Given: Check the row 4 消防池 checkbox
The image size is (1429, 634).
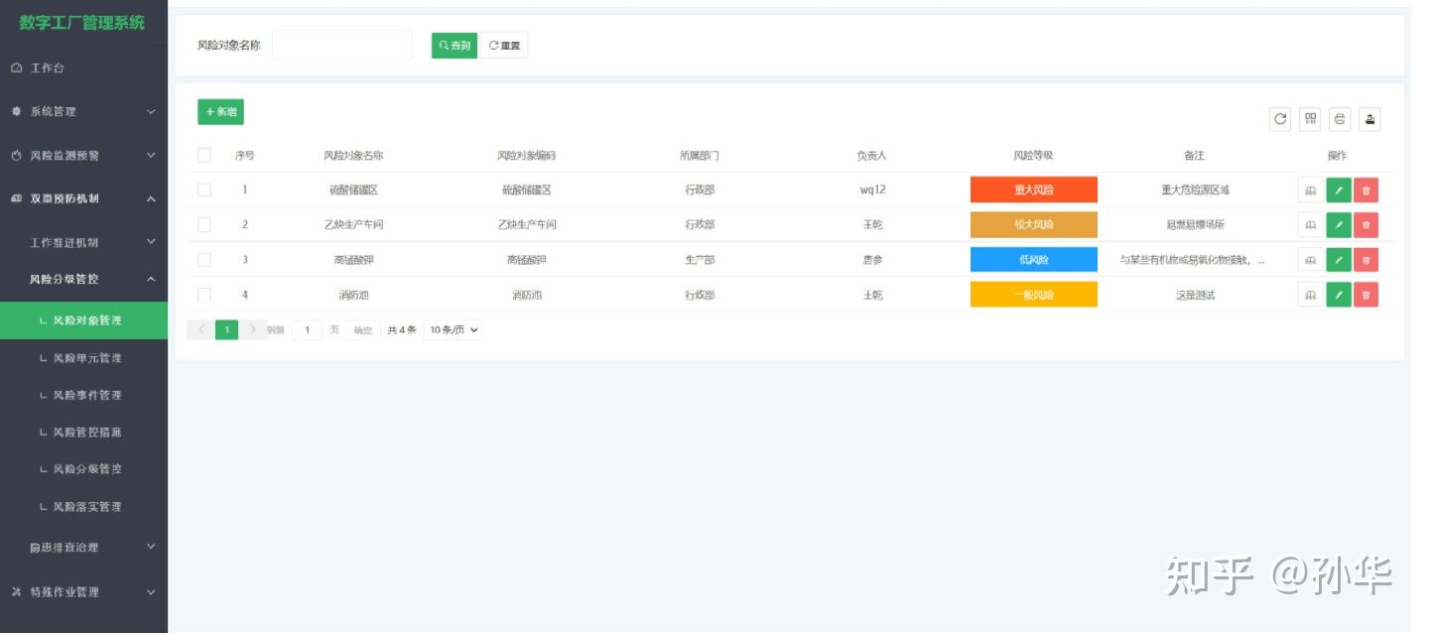Looking at the screenshot, I should pos(204,295).
